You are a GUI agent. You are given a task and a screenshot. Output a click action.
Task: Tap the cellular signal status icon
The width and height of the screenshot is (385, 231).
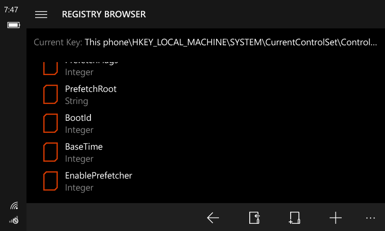pos(14,220)
